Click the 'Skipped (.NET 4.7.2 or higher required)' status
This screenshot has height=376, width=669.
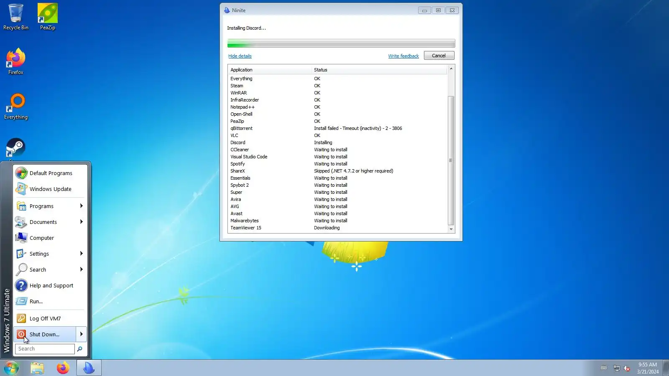pyautogui.click(x=354, y=171)
